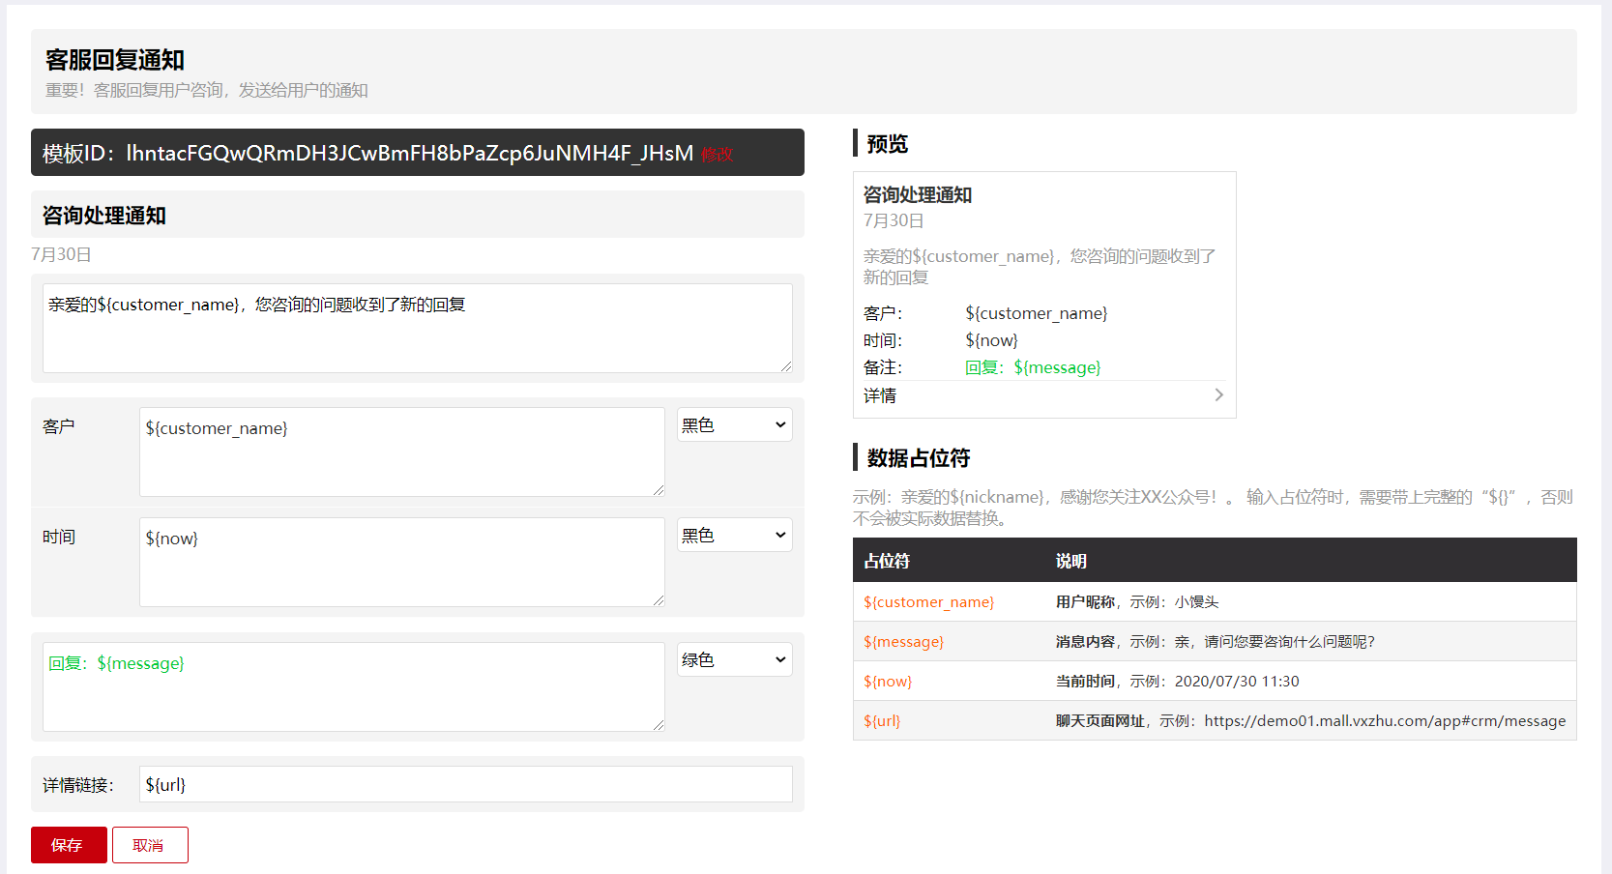Viewport: 1612px width, 874px height.
Task: Click the 回复 ${message} remark textarea
Action: tap(353, 687)
